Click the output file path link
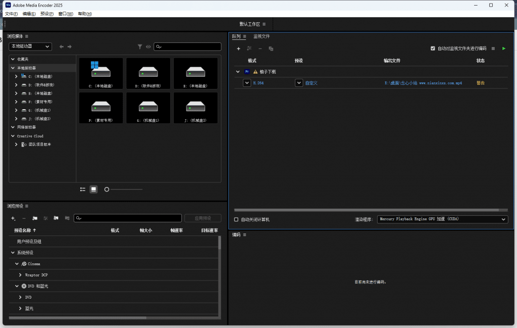The width and height of the screenshot is (517, 328). [x=423, y=83]
